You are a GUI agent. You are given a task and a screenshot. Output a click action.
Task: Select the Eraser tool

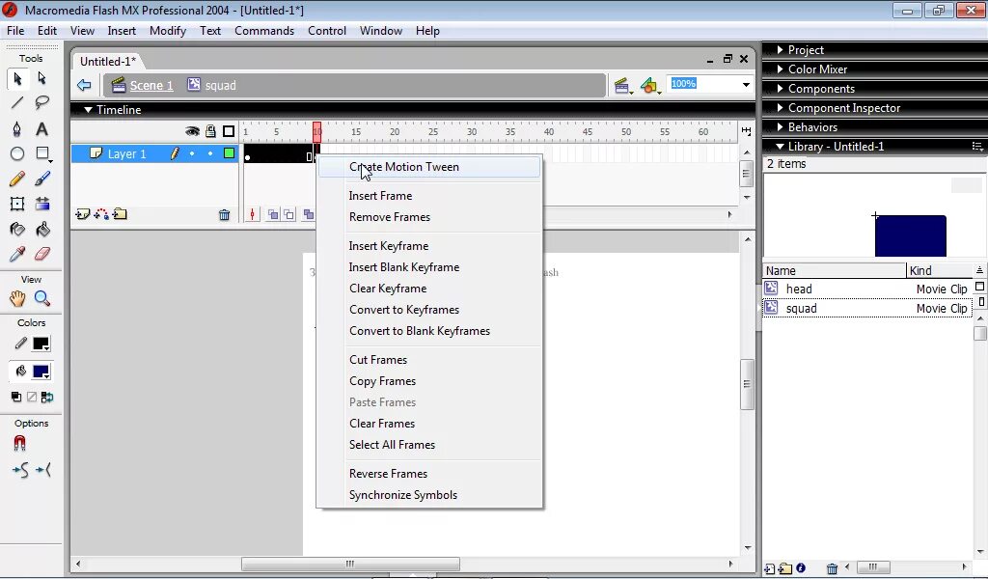[42, 254]
